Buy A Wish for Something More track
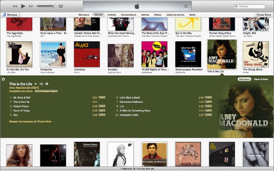This screenshot has width=274, height=171. tap(208, 111)
